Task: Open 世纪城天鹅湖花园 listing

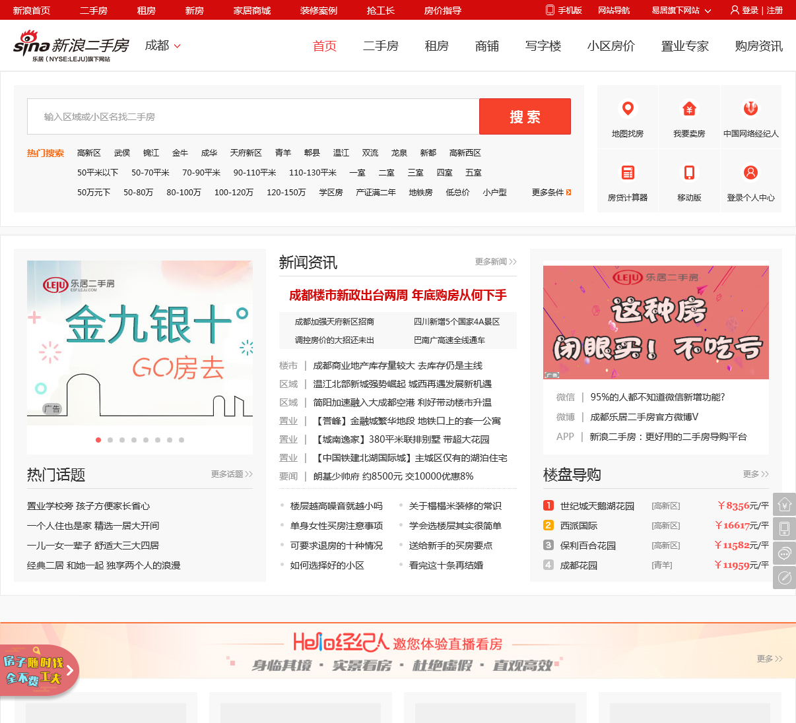Action: (597, 505)
